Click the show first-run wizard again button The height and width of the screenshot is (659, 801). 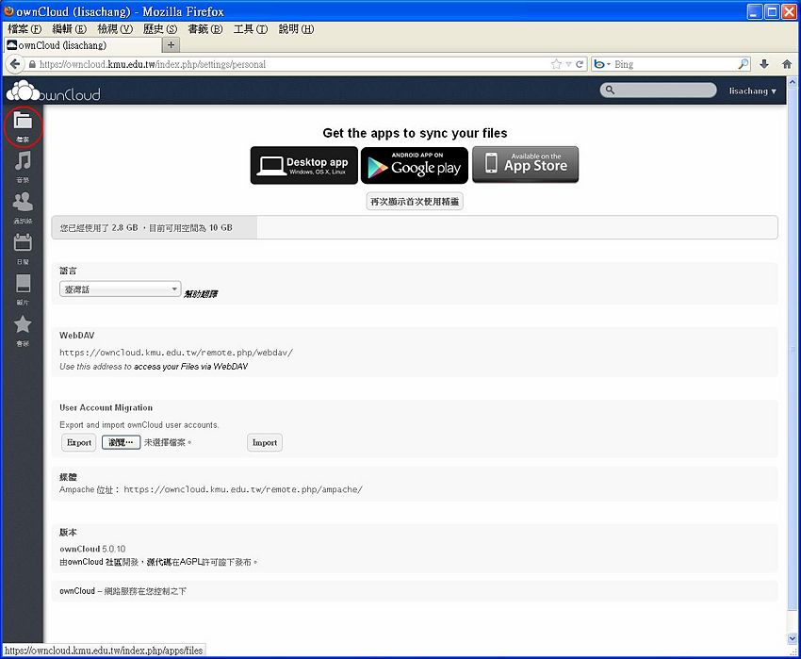coord(415,202)
